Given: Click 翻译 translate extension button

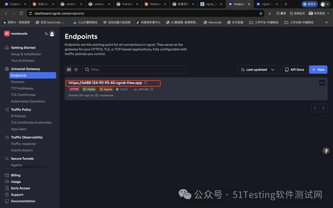Looking at the screenshot, I should pos(281,13).
